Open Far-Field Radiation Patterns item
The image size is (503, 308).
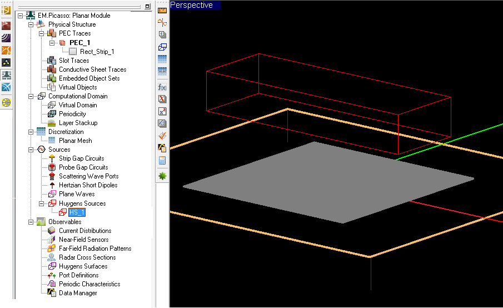[95, 249]
